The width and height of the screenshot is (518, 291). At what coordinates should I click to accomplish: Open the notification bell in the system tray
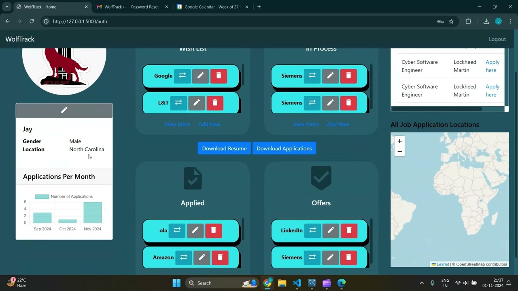click(509, 283)
